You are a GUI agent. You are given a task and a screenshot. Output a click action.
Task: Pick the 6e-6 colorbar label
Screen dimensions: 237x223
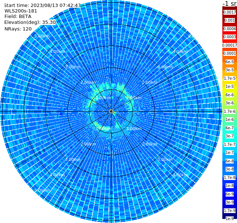[230, 95]
